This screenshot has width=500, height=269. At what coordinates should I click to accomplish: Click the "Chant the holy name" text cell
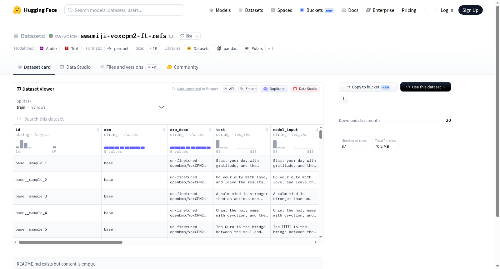(242, 213)
